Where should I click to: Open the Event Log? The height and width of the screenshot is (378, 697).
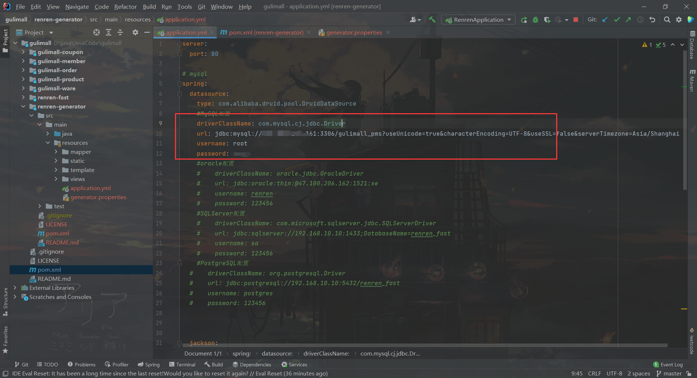point(668,365)
